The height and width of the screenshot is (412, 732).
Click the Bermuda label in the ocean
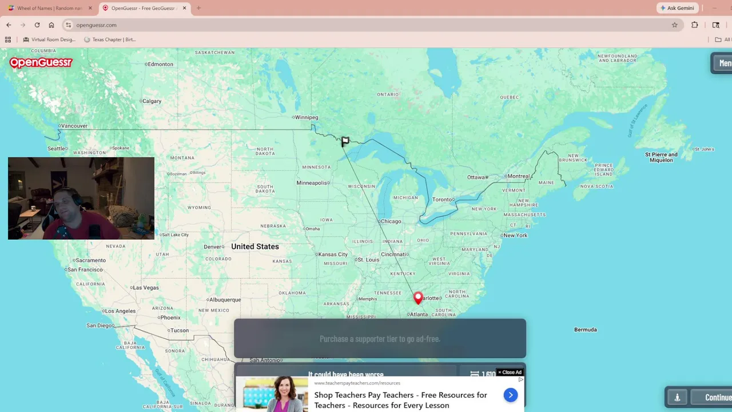585,330
